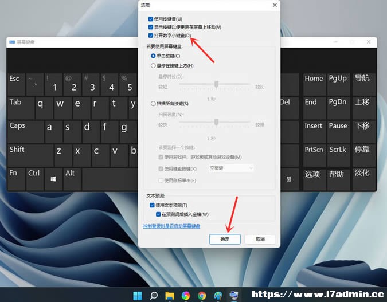Click the 帮助 (Help) key on the keyboard
This screenshot has height=302, width=387.
(338, 179)
